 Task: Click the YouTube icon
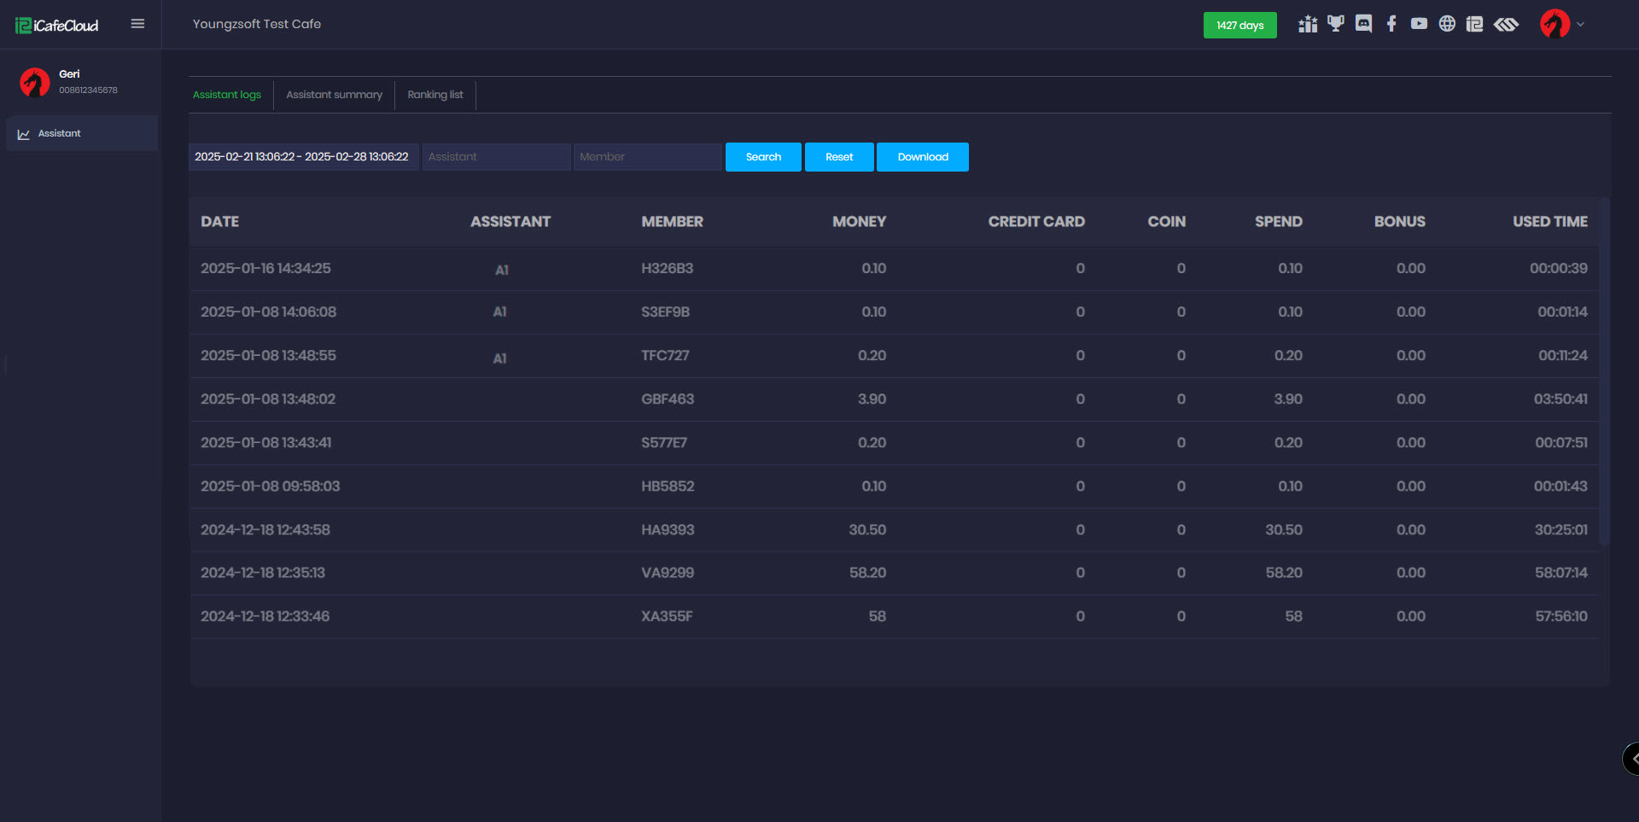[1419, 24]
